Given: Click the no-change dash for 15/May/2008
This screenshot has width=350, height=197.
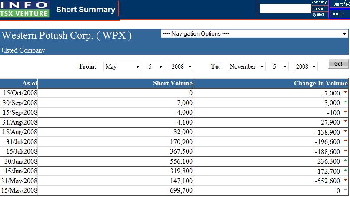Looking at the screenshot, I should point(345,190).
